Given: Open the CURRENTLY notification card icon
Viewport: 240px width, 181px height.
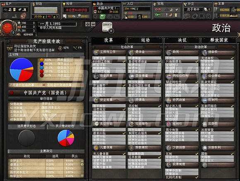Looking at the screenshot, I should click(107, 26).
